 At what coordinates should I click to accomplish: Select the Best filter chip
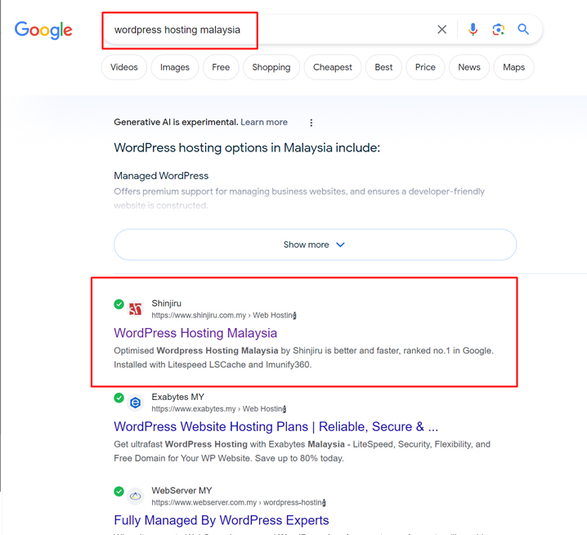383,67
